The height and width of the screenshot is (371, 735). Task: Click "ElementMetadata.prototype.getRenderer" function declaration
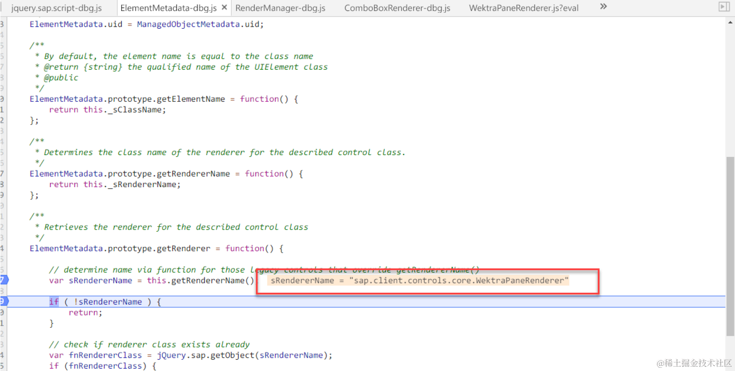pos(157,248)
